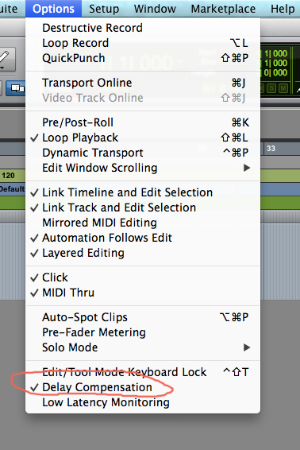
Task: Click the M mute indicator in counter
Action: 283,88
